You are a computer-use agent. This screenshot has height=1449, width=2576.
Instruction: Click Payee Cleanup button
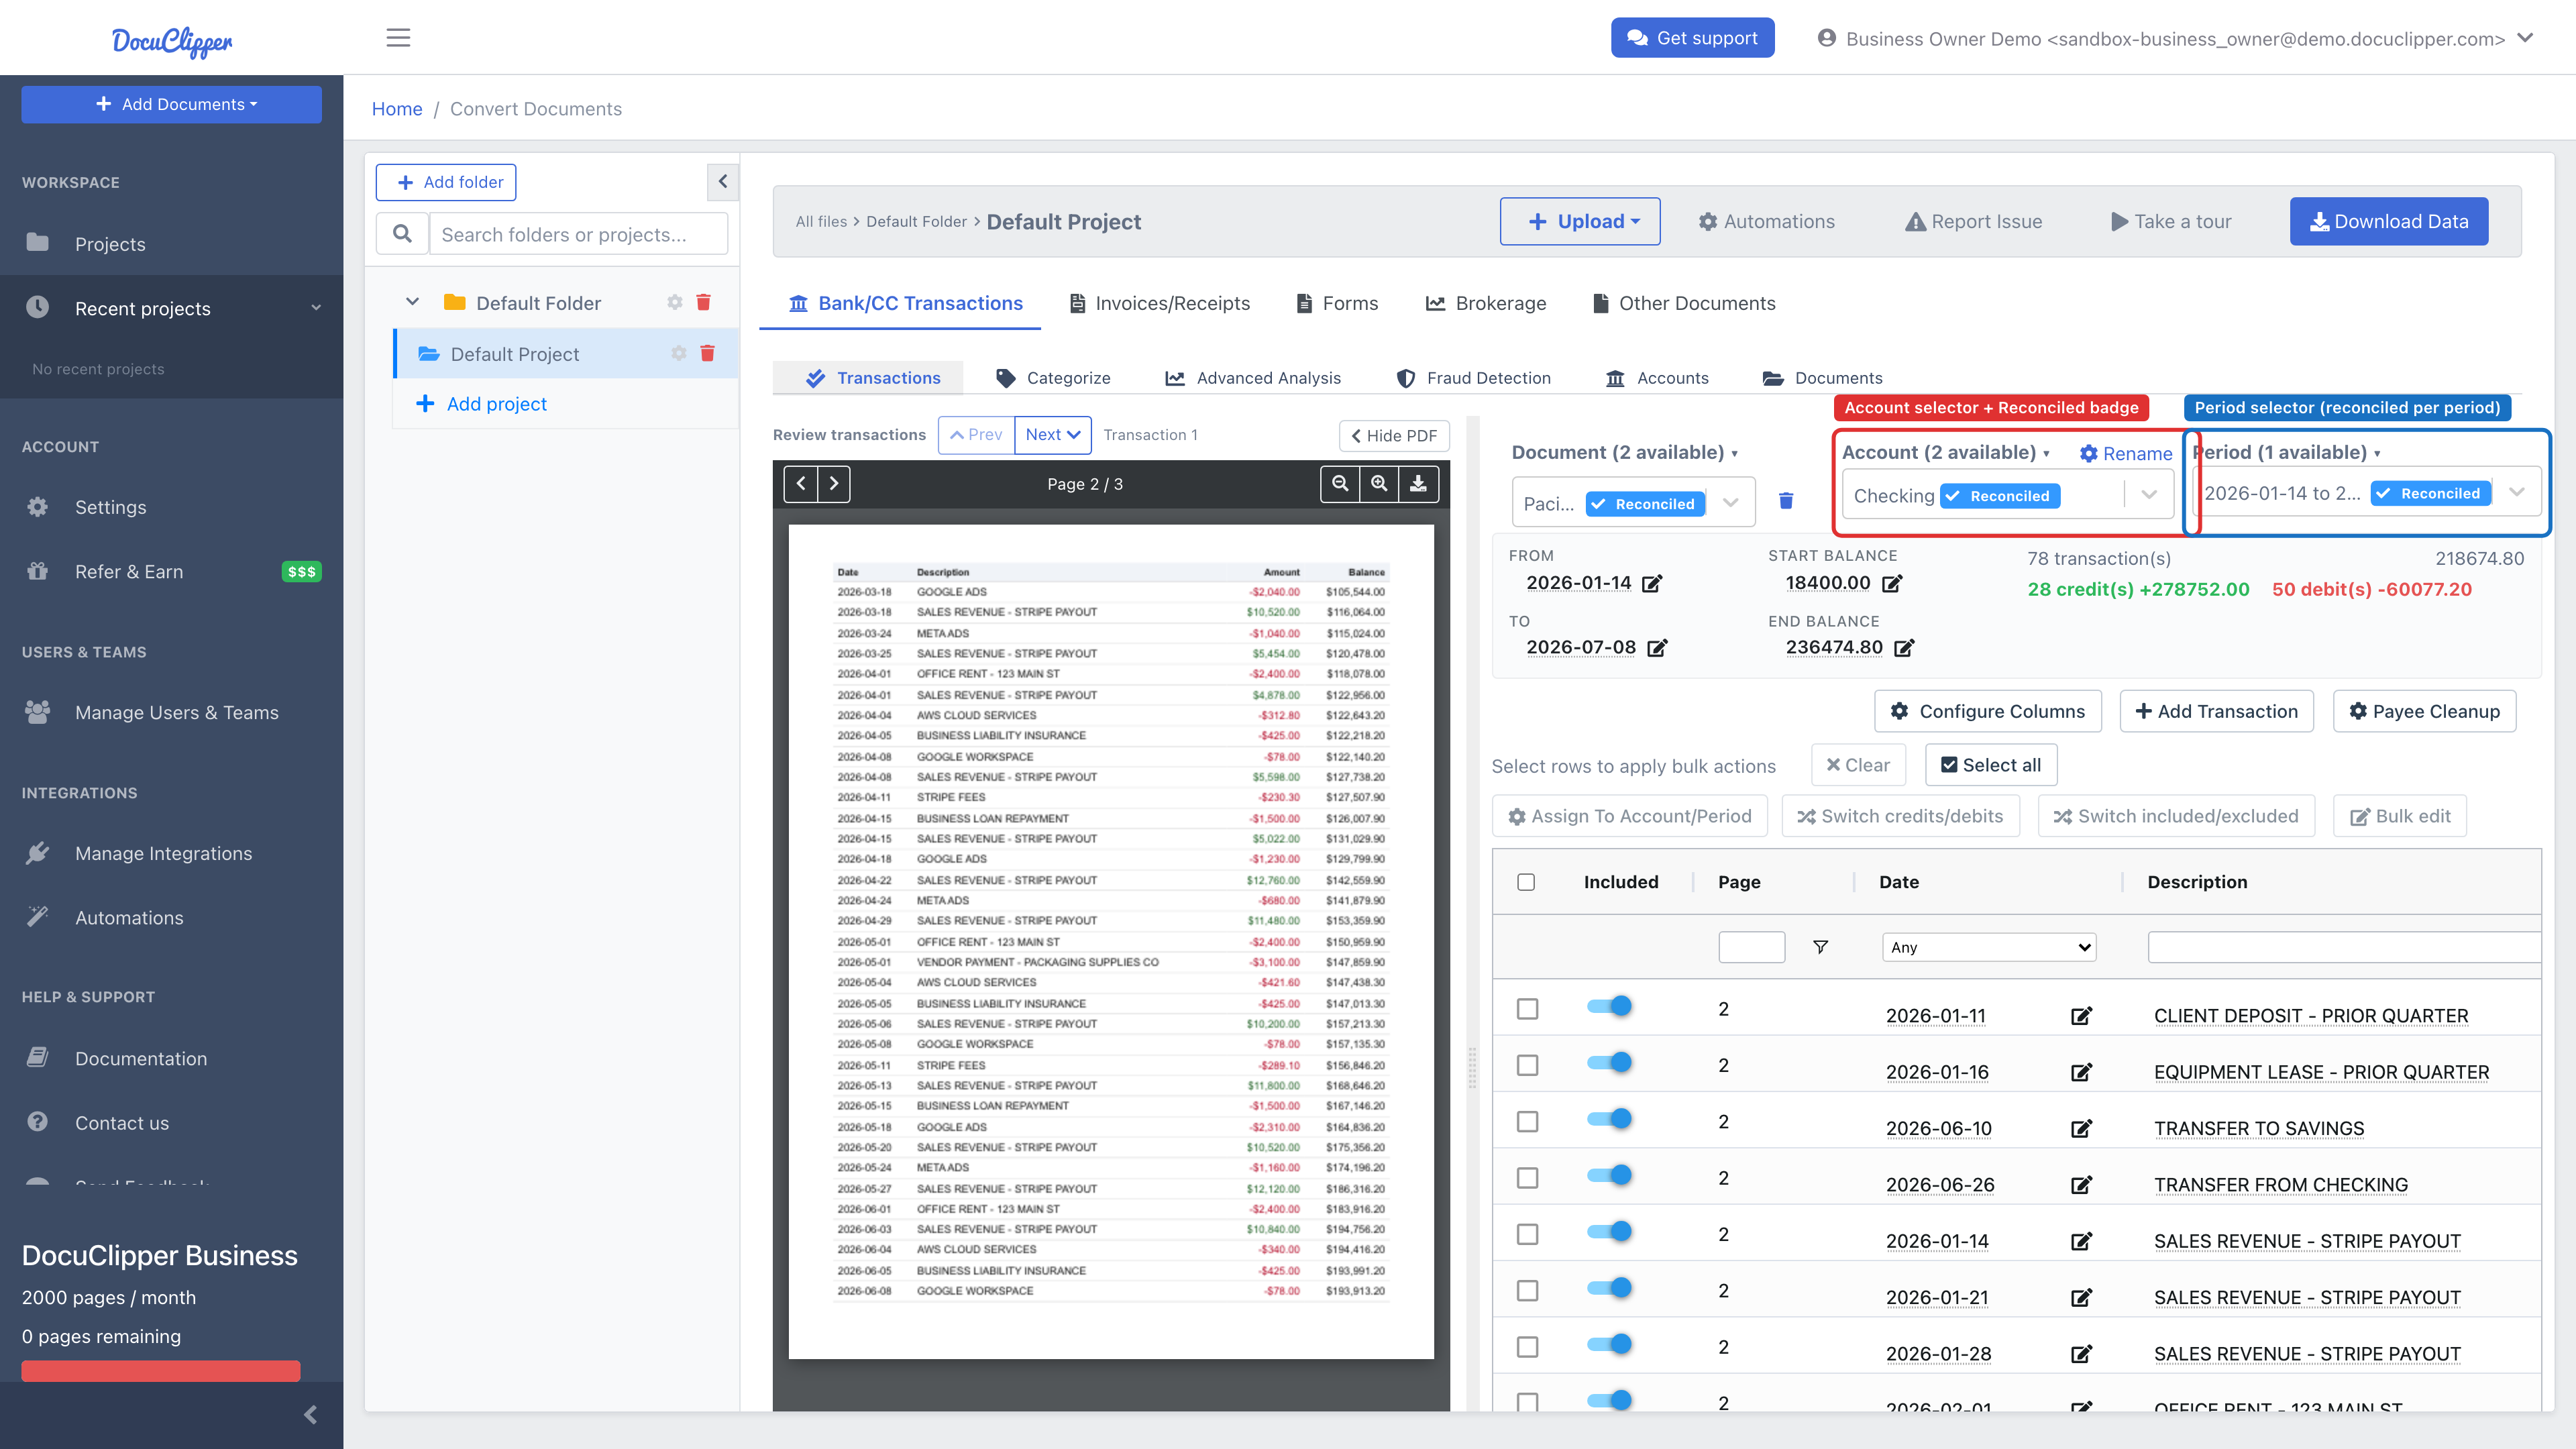coord(2424,711)
